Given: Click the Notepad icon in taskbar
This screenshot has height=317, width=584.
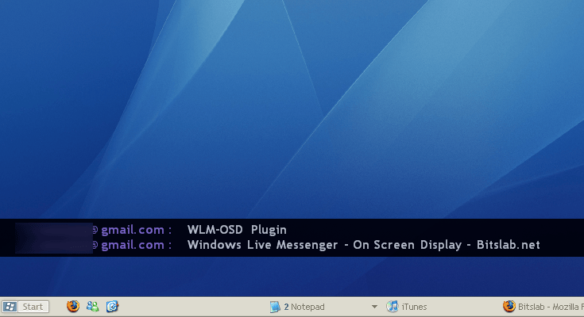Looking at the screenshot, I should coord(275,307).
